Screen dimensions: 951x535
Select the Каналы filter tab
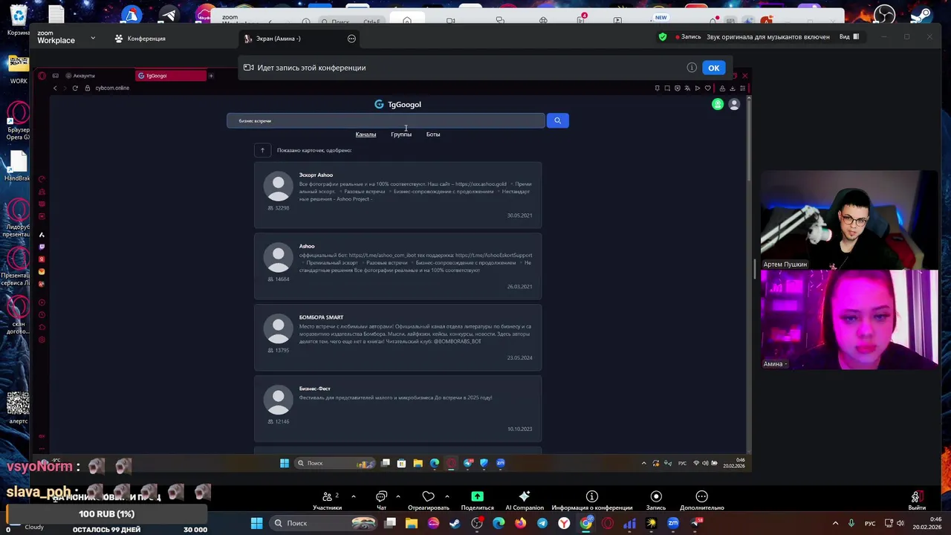point(366,134)
